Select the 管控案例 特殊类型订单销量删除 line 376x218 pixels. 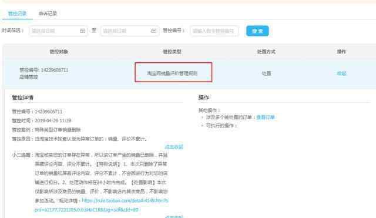click(x=46, y=130)
